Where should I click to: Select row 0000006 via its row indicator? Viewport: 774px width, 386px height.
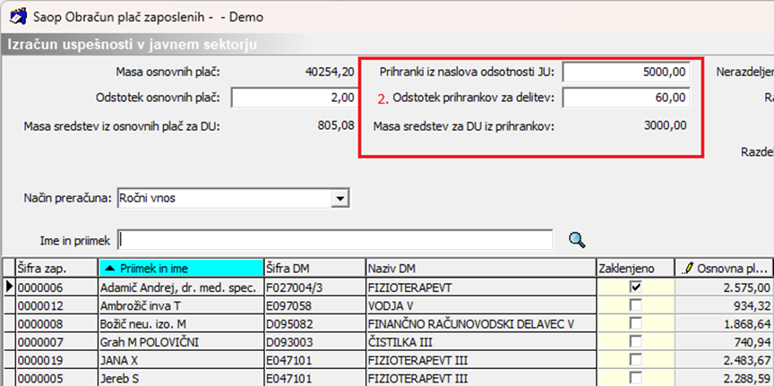9,287
